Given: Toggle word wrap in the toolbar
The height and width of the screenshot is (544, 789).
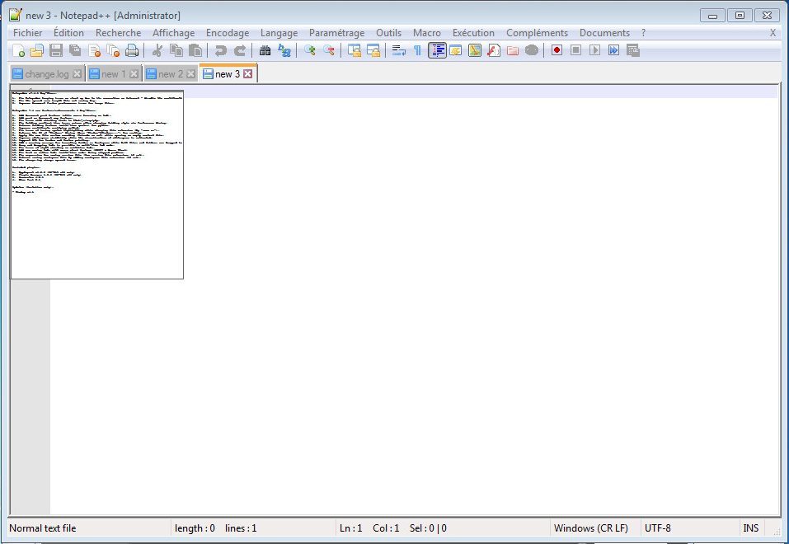Looking at the screenshot, I should click(x=399, y=50).
